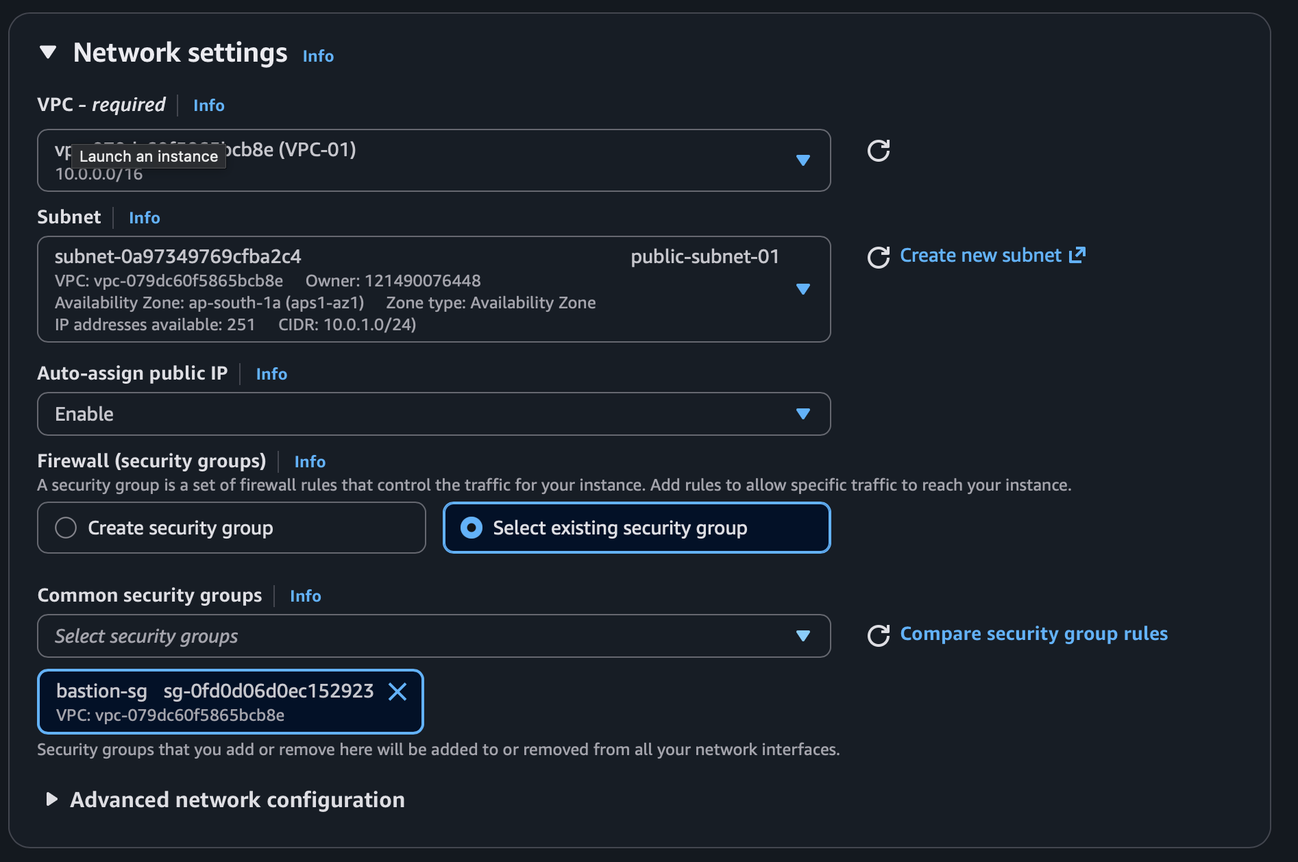
Task: Select the Create security group radio option
Action: point(66,528)
